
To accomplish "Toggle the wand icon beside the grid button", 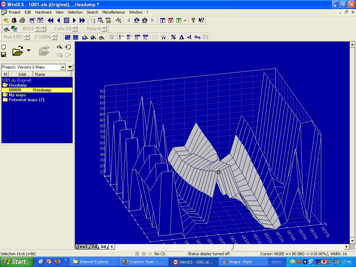I will 102,37.
